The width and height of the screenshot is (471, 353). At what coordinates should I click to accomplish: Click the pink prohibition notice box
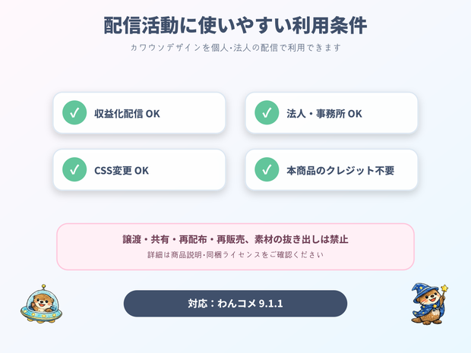pyautogui.click(x=235, y=247)
